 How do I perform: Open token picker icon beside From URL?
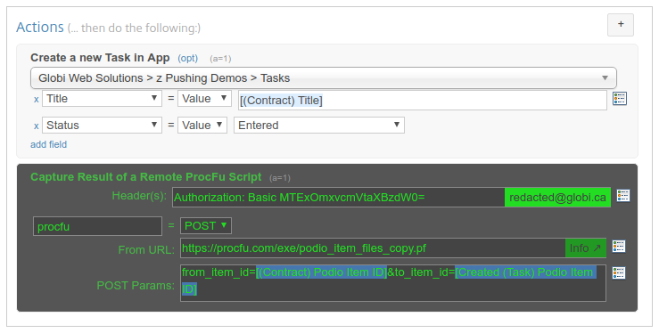[619, 247]
